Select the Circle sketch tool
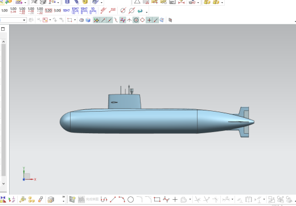This screenshot has height=206, width=296. coord(130,200)
